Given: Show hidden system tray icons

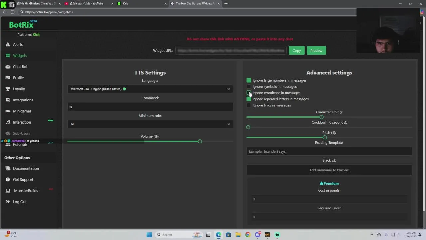Looking at the screenshot, I should [x=372, y=235].
